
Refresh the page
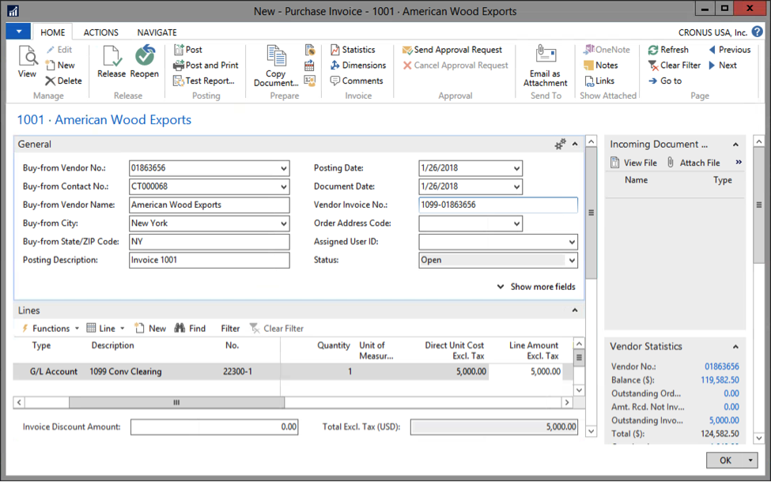coord(668,50)
